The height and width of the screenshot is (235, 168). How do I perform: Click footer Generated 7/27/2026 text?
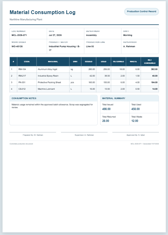[x=151, y=144]
